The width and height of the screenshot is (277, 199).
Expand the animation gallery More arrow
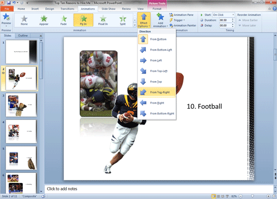coord(135,25)
